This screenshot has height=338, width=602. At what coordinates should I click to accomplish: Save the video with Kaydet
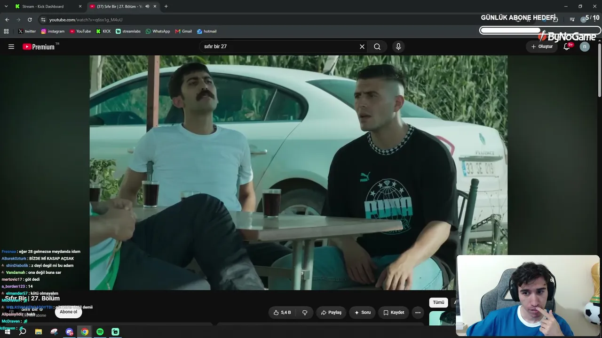394,312
